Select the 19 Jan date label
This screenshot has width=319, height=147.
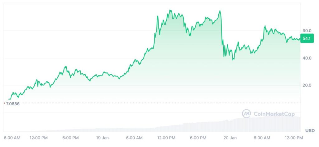coord(102,138)
